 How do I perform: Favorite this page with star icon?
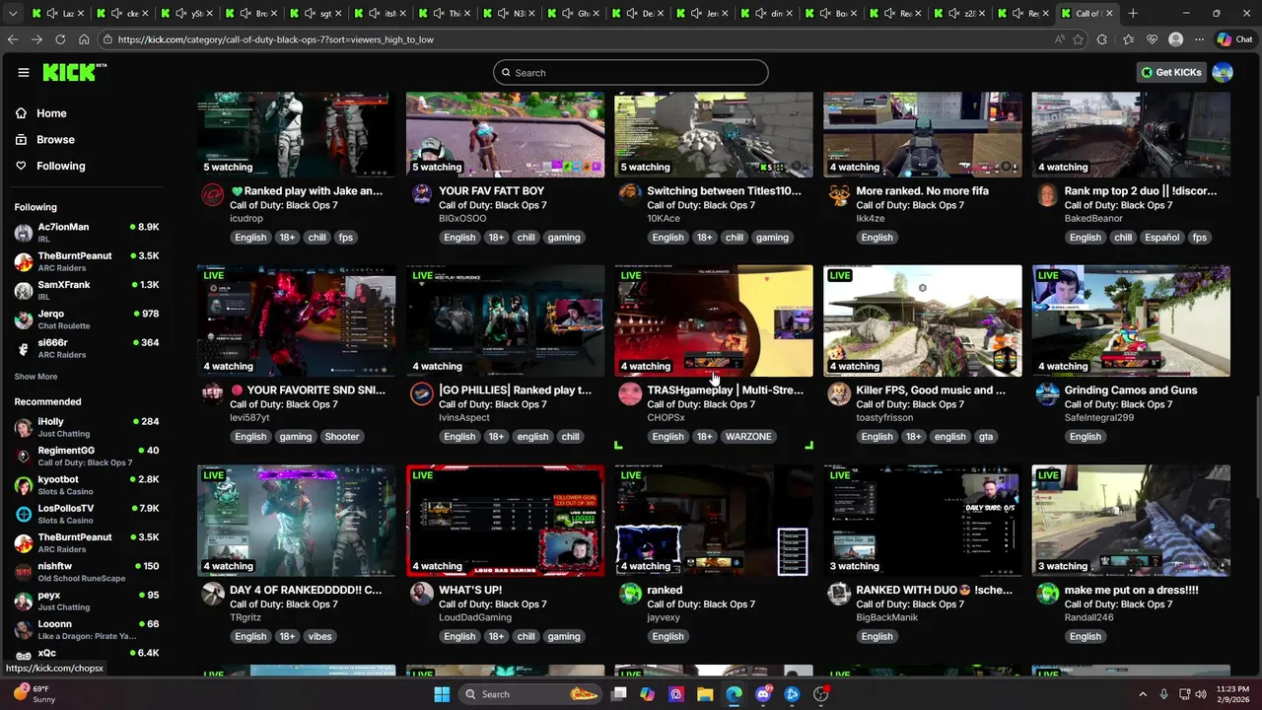click(1079, 39)
